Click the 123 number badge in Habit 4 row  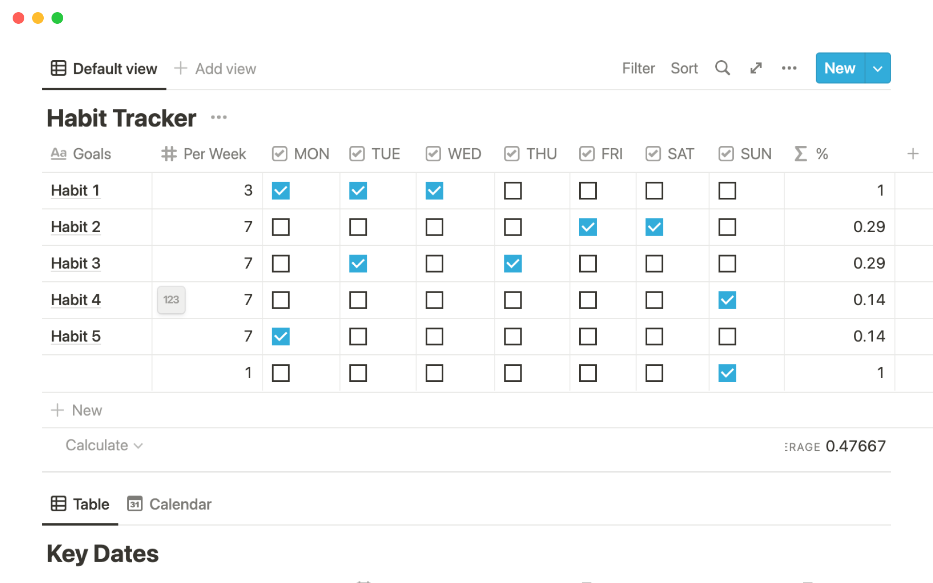click(x=171, y=300)
